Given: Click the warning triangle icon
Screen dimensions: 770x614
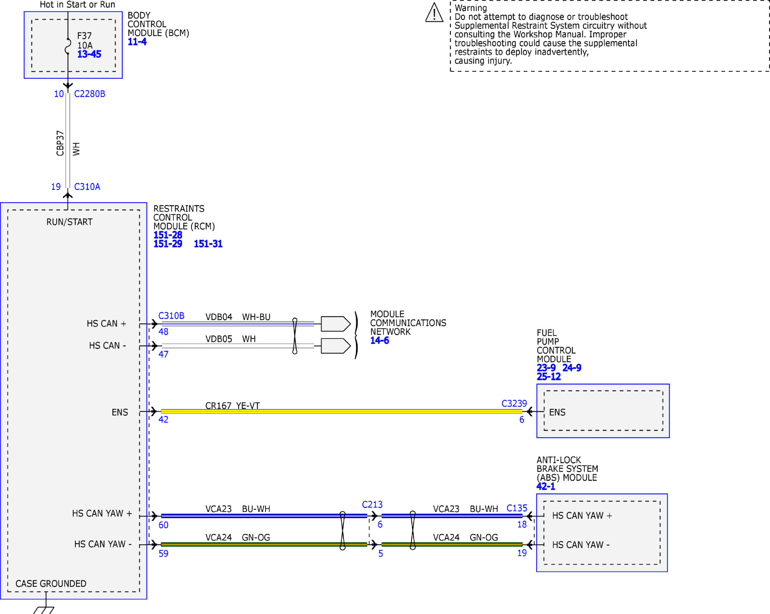Looking at the screenshot, I should point(434,13).
